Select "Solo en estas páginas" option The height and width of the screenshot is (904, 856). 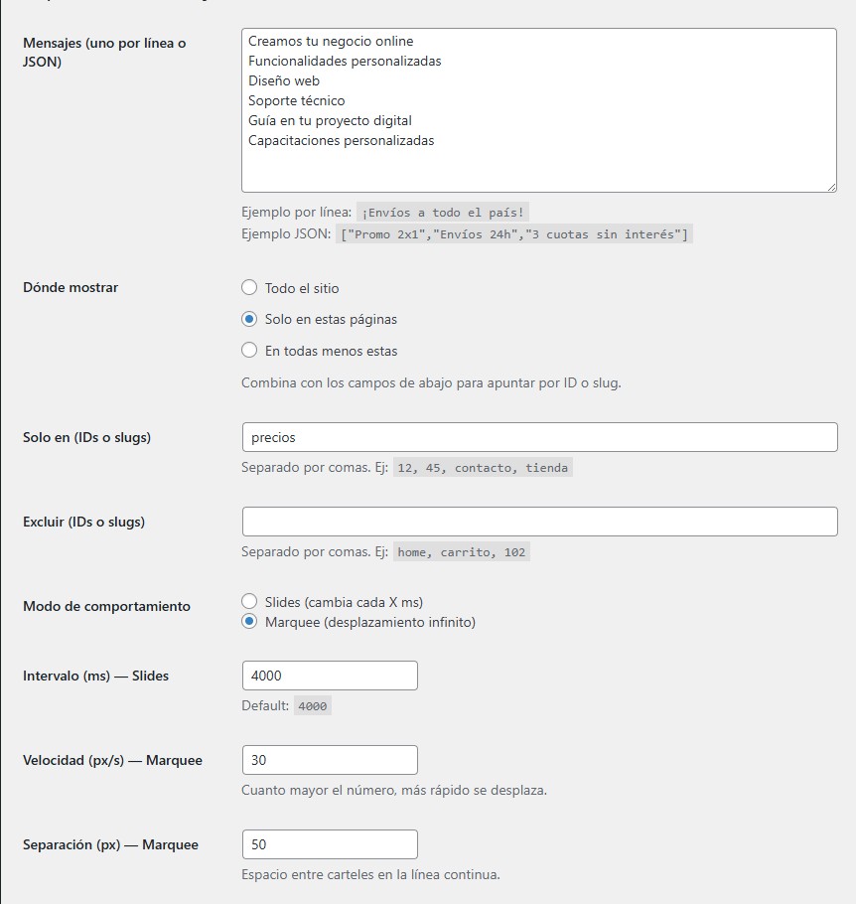click(251, 318)
